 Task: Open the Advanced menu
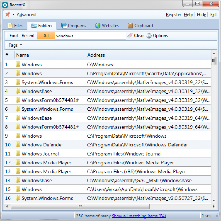(26, 14)
